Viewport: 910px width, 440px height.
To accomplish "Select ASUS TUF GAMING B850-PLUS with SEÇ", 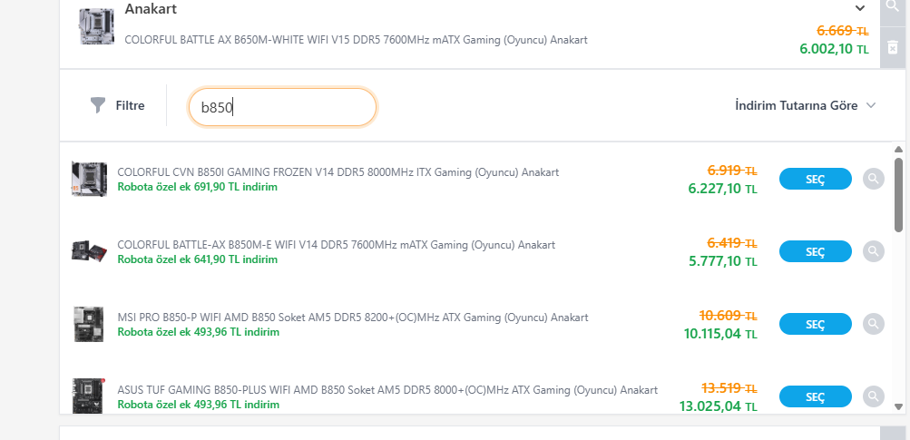I will (816, 396).
